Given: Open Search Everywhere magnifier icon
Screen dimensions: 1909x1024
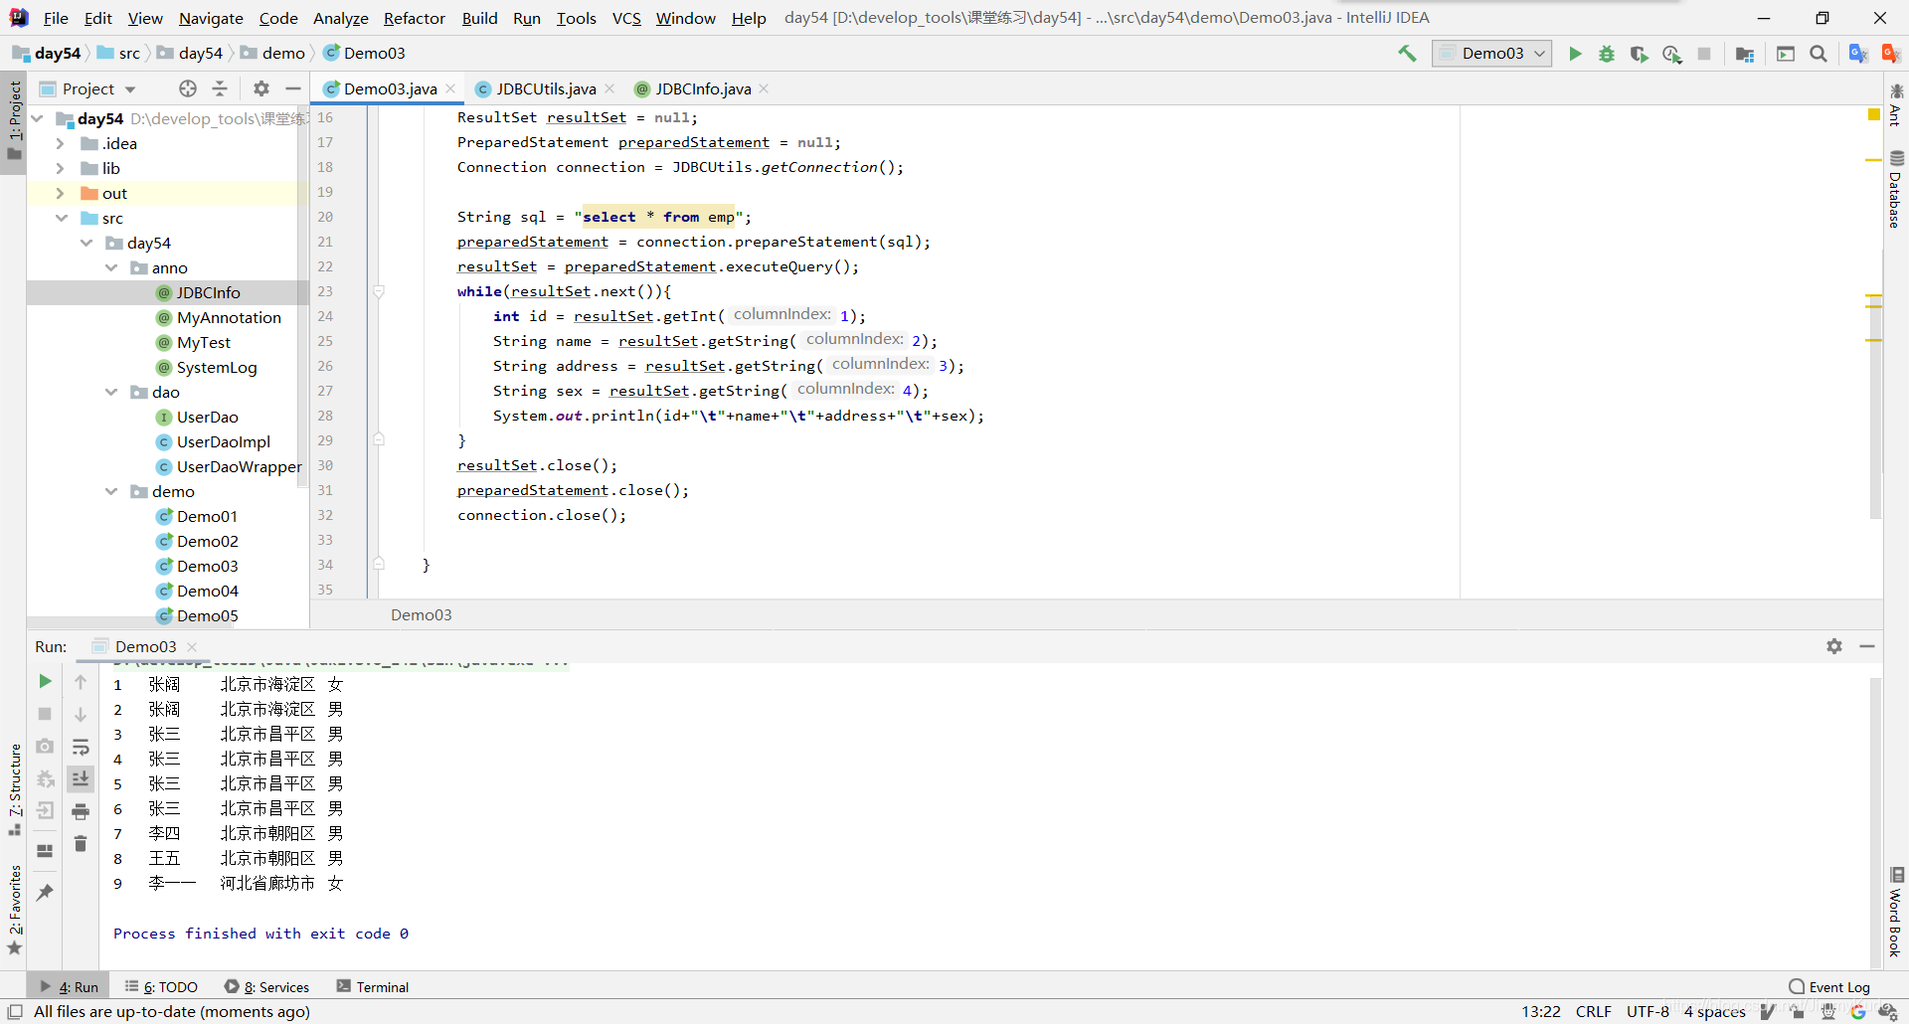Looking at the screenshot, I should [1819, 54].
